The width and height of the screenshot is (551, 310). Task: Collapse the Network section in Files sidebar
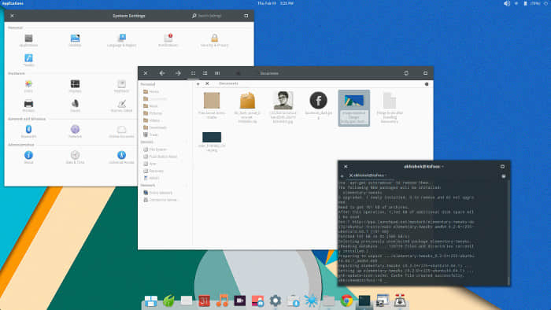click(x=187, y=185)
